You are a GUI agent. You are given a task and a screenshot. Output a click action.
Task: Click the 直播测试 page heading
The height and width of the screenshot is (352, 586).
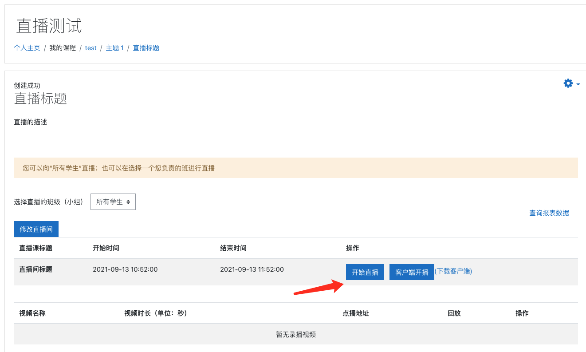pyautogui.click(x=49, y=26)
